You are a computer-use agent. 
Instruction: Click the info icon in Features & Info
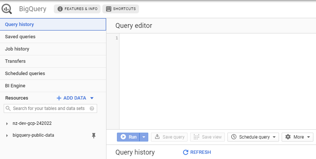[60, 9]
